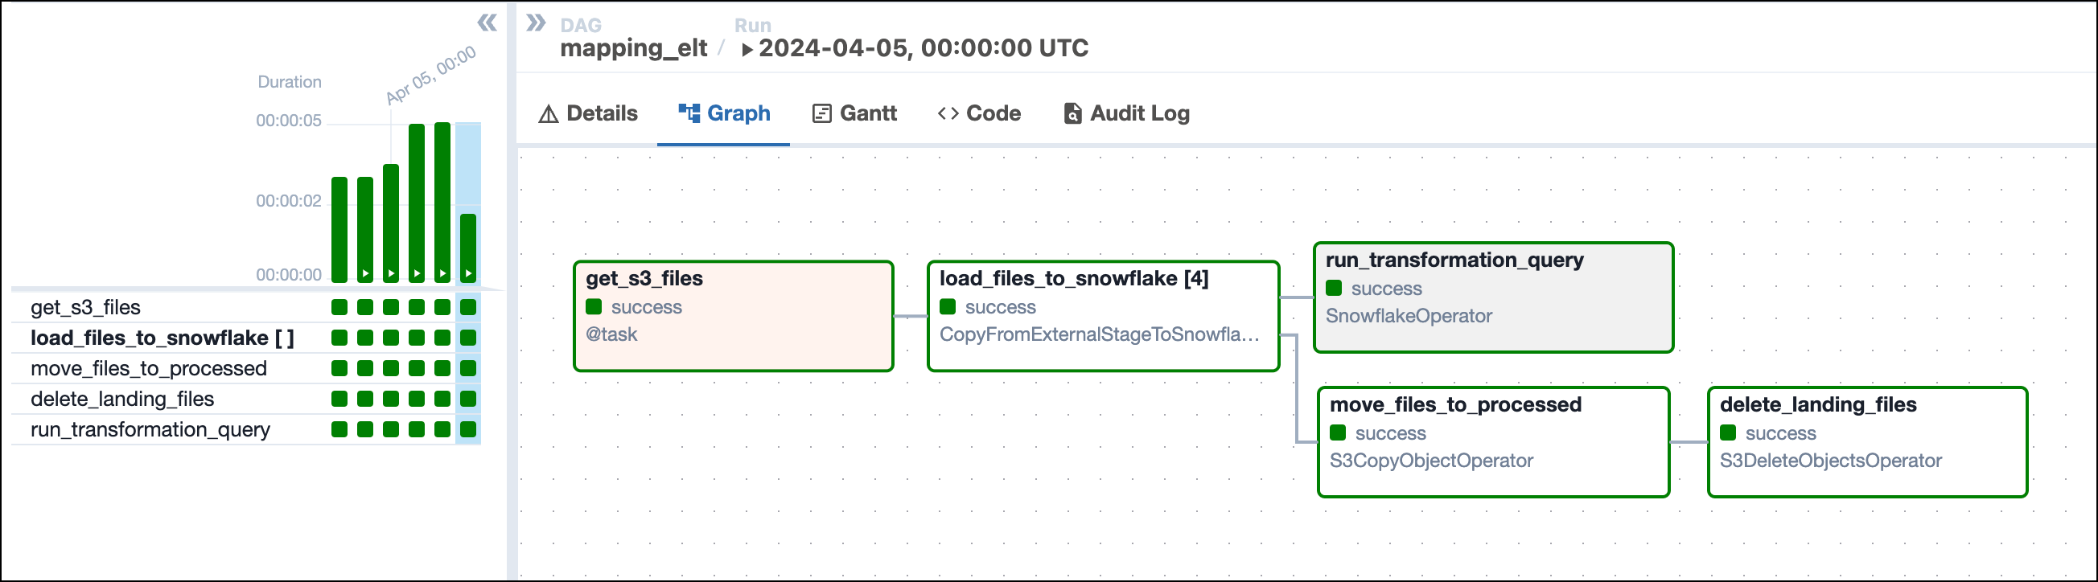Click move_files_to_processed node success status icon
This screenshot has height=582, width=2098.
coord(1337,433)
